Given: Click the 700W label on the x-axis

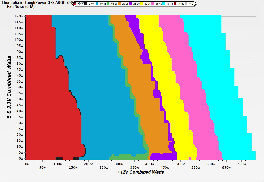Looking at the screenshot, I should coord(241,164).
